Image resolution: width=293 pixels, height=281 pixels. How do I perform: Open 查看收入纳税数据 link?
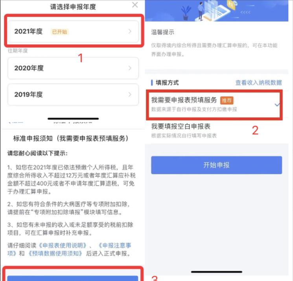259,82
